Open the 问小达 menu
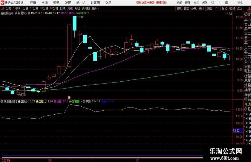 [81, 3]
